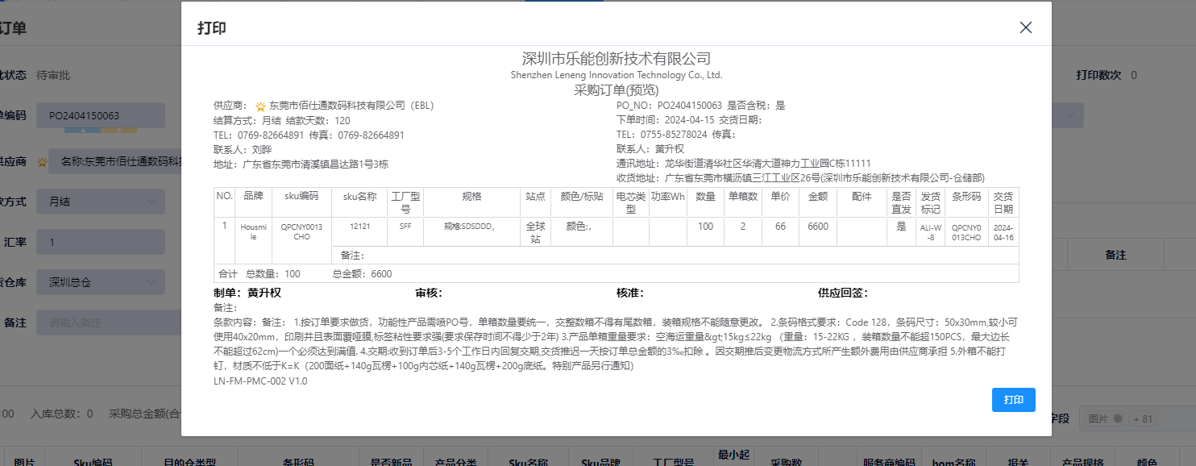Remove the 图片 tag via its x icon
1196x466 pixels.
[x=1117, y=419]
